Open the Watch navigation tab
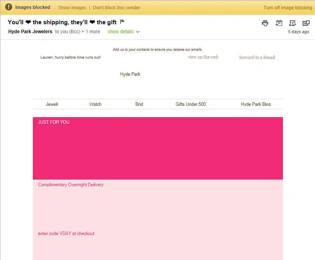This screenshot has width=315, height=260. coord(95,104)
